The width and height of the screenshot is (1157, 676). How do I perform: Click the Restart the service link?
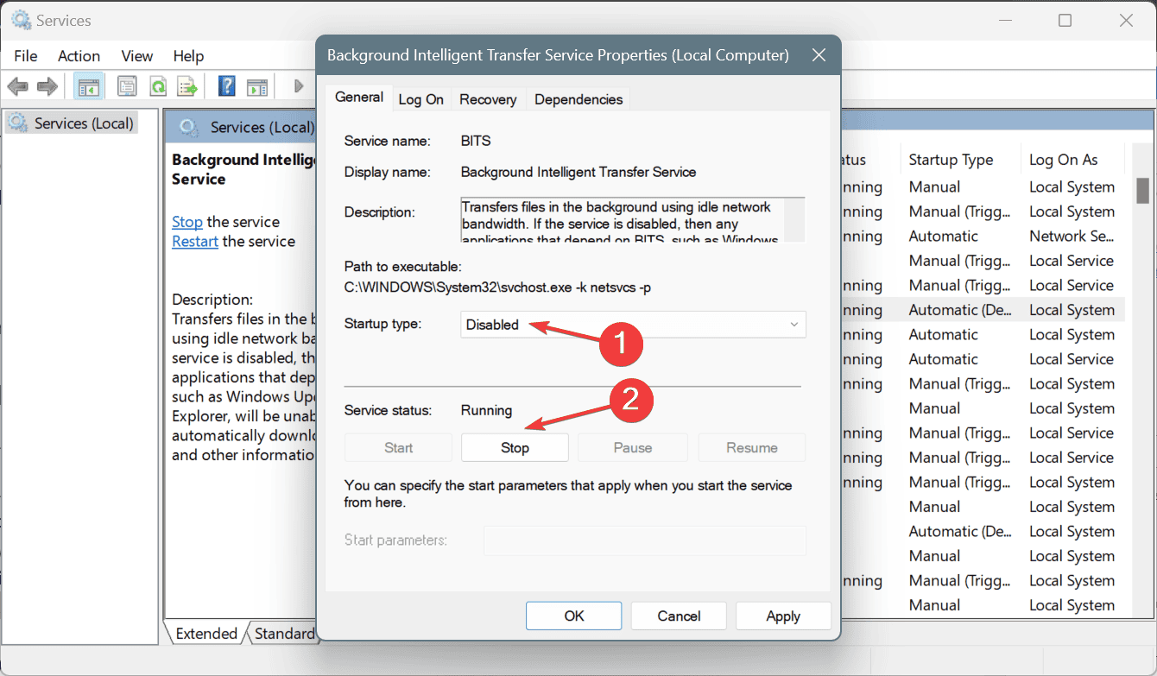tap(195, 241)
